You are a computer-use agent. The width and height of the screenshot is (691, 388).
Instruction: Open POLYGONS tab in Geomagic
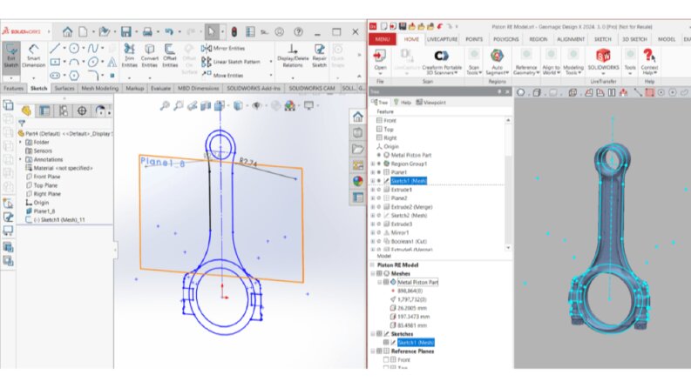click(x=506, y=39)
